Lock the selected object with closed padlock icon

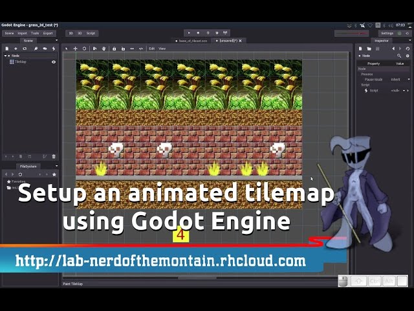point(114,49)
